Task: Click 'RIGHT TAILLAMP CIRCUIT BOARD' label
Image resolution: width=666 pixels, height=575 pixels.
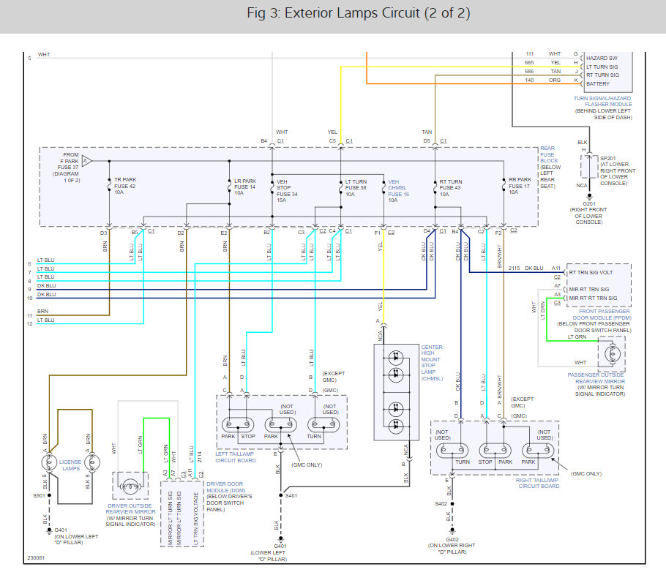Action: coord(537,484)
